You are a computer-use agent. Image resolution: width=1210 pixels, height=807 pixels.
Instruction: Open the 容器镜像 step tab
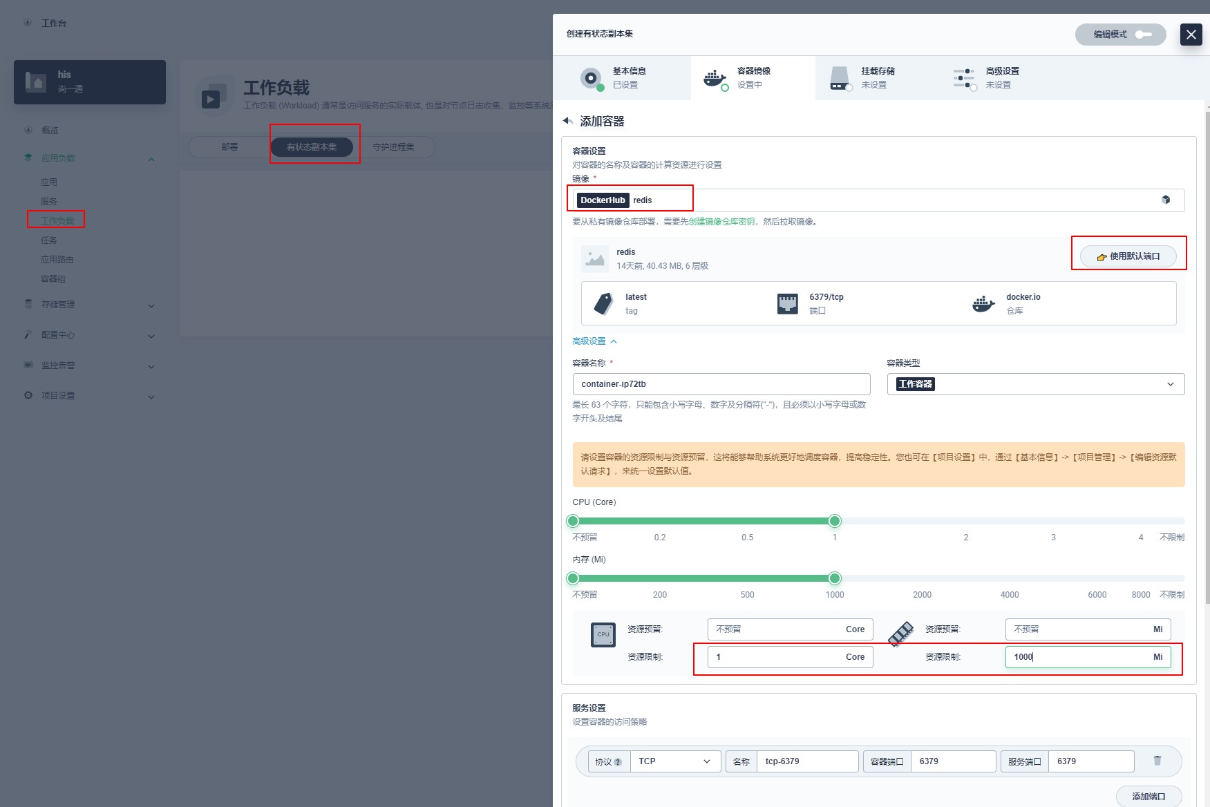tap(753, 78)
